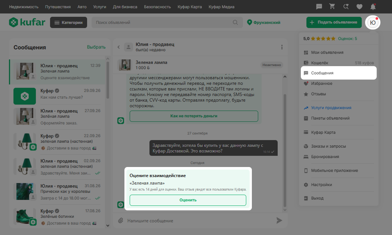Click the Выход logout icon

pos(306,198)
